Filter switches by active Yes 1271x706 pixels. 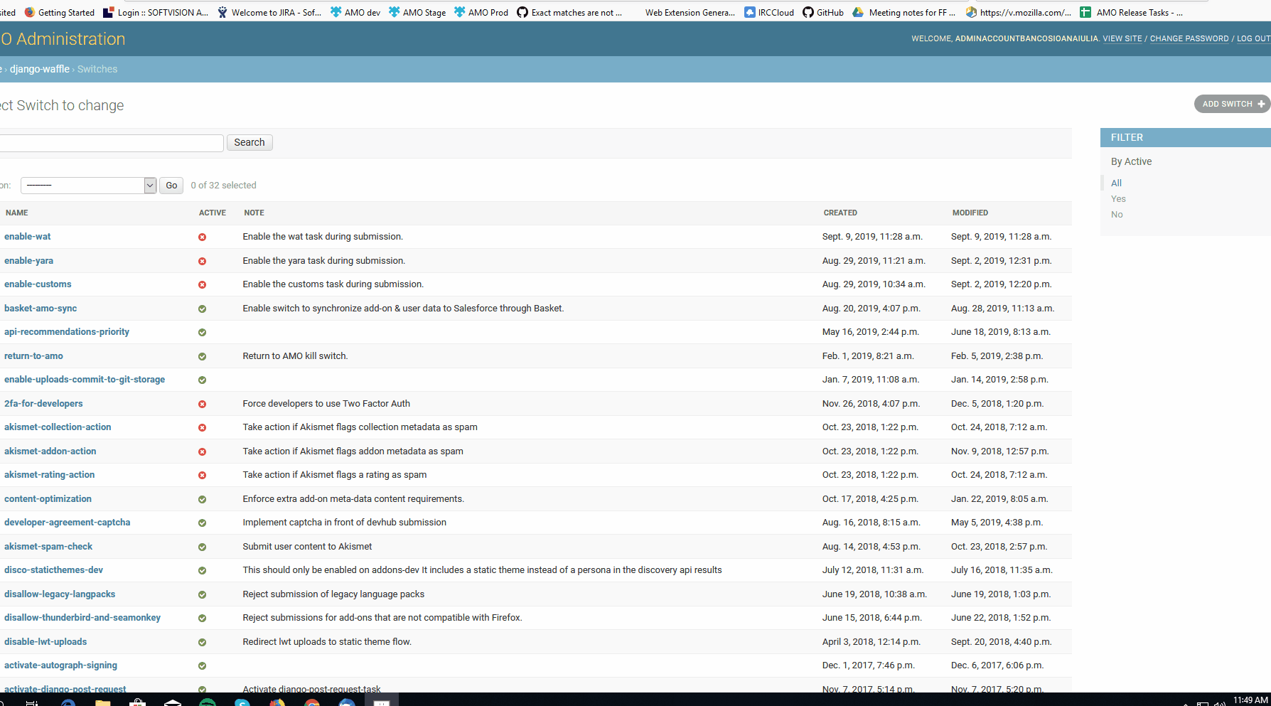tap(1118, 198)
